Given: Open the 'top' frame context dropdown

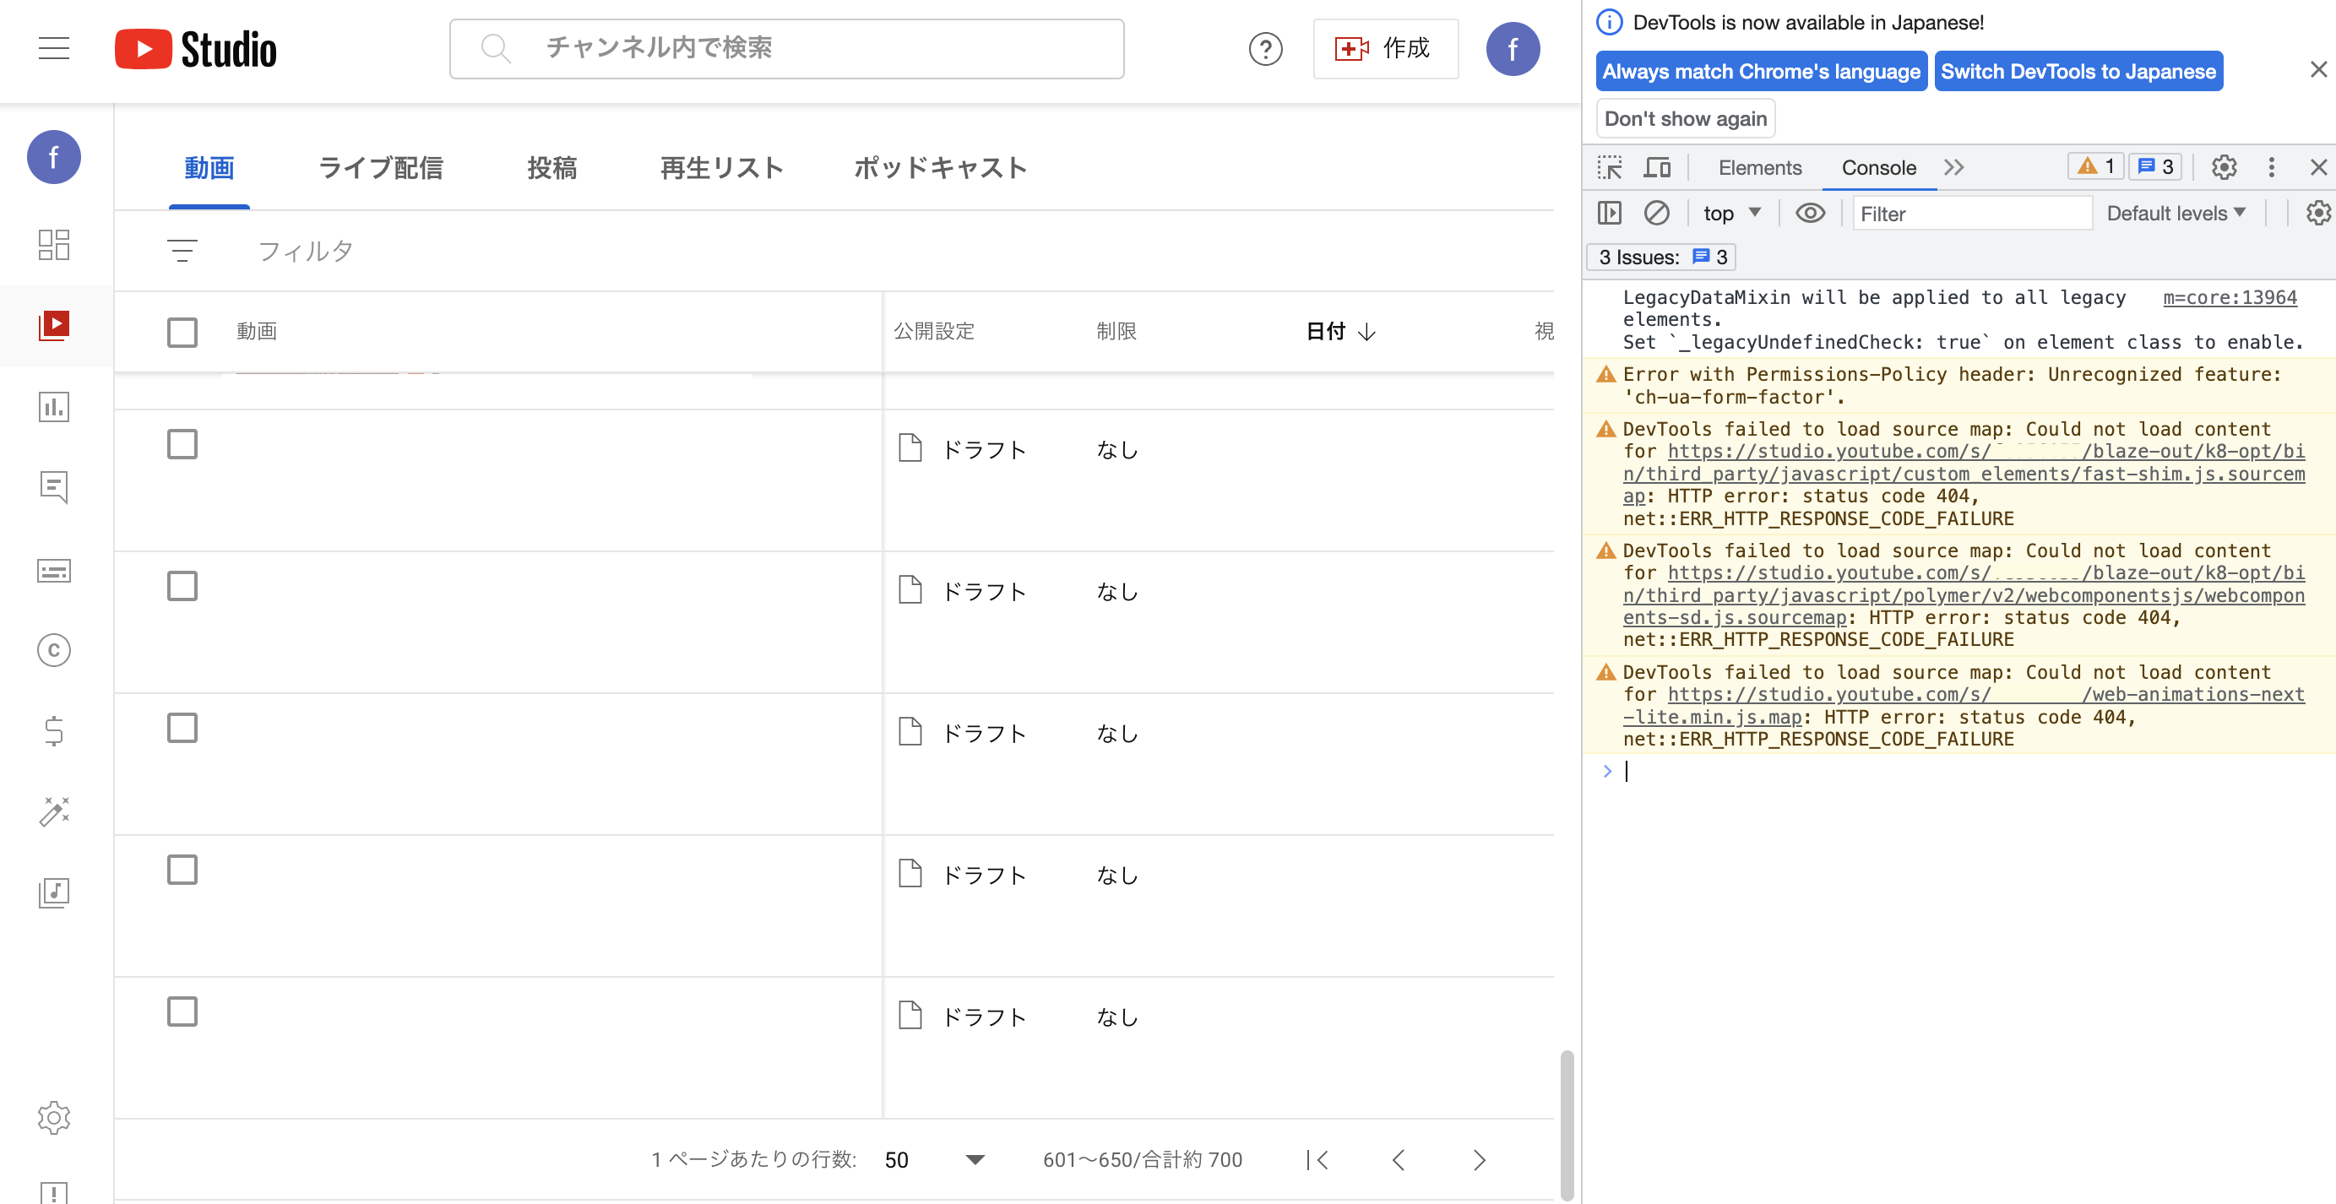Looking at the screenshot, I should (1730, 213).
